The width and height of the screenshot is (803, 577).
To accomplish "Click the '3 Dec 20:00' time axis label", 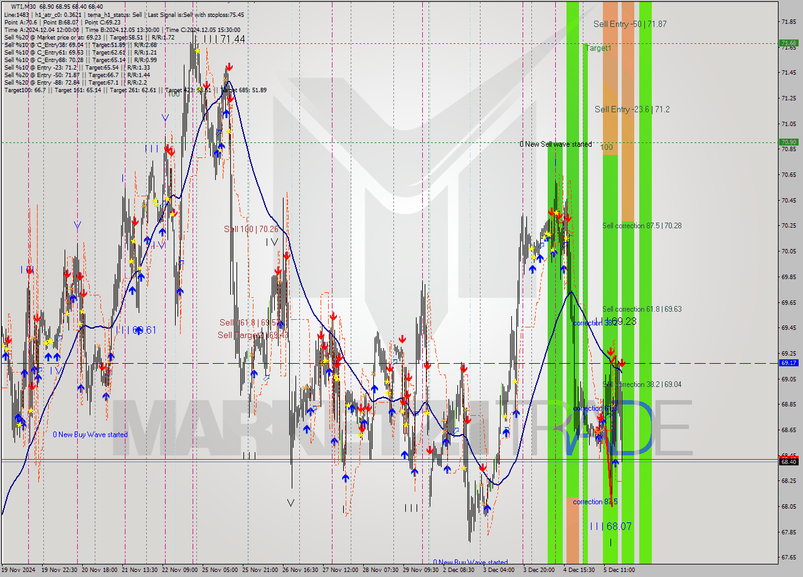I will (x=539, y=570).
